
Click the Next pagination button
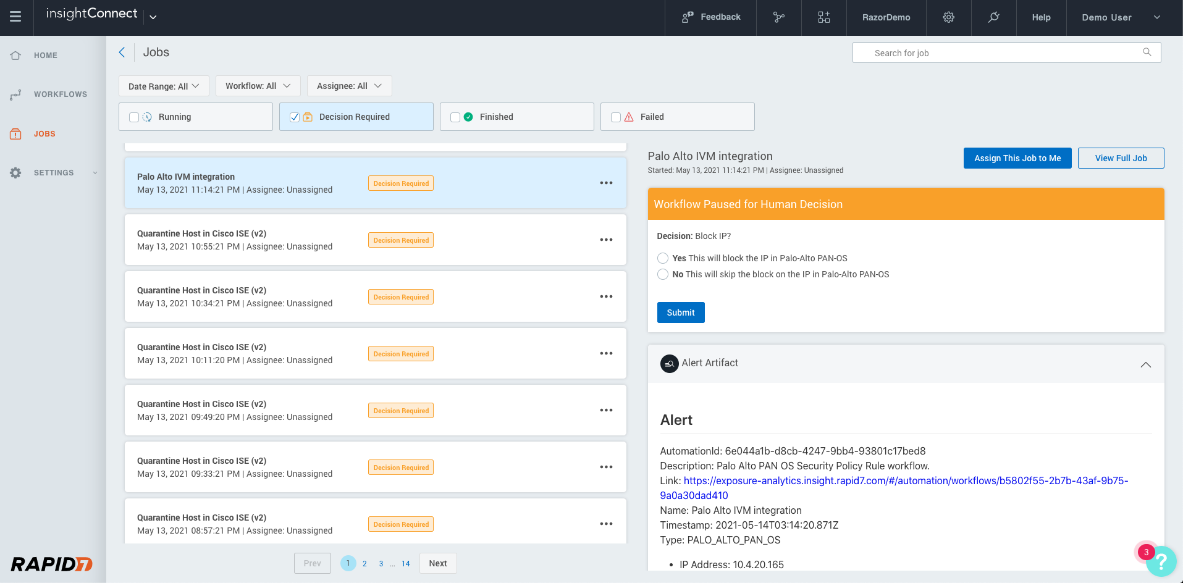tap(438, 563)
